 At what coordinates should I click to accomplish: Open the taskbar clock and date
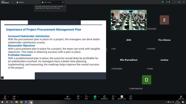pos(178,102)
